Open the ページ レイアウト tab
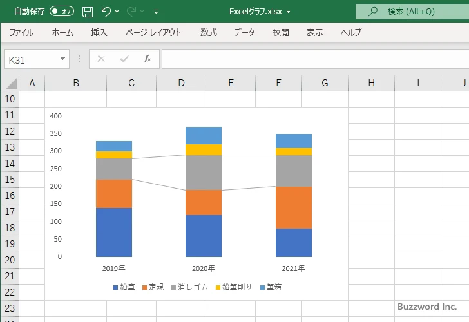This screenshot has width=469, height=322. (x=153, y=32)
